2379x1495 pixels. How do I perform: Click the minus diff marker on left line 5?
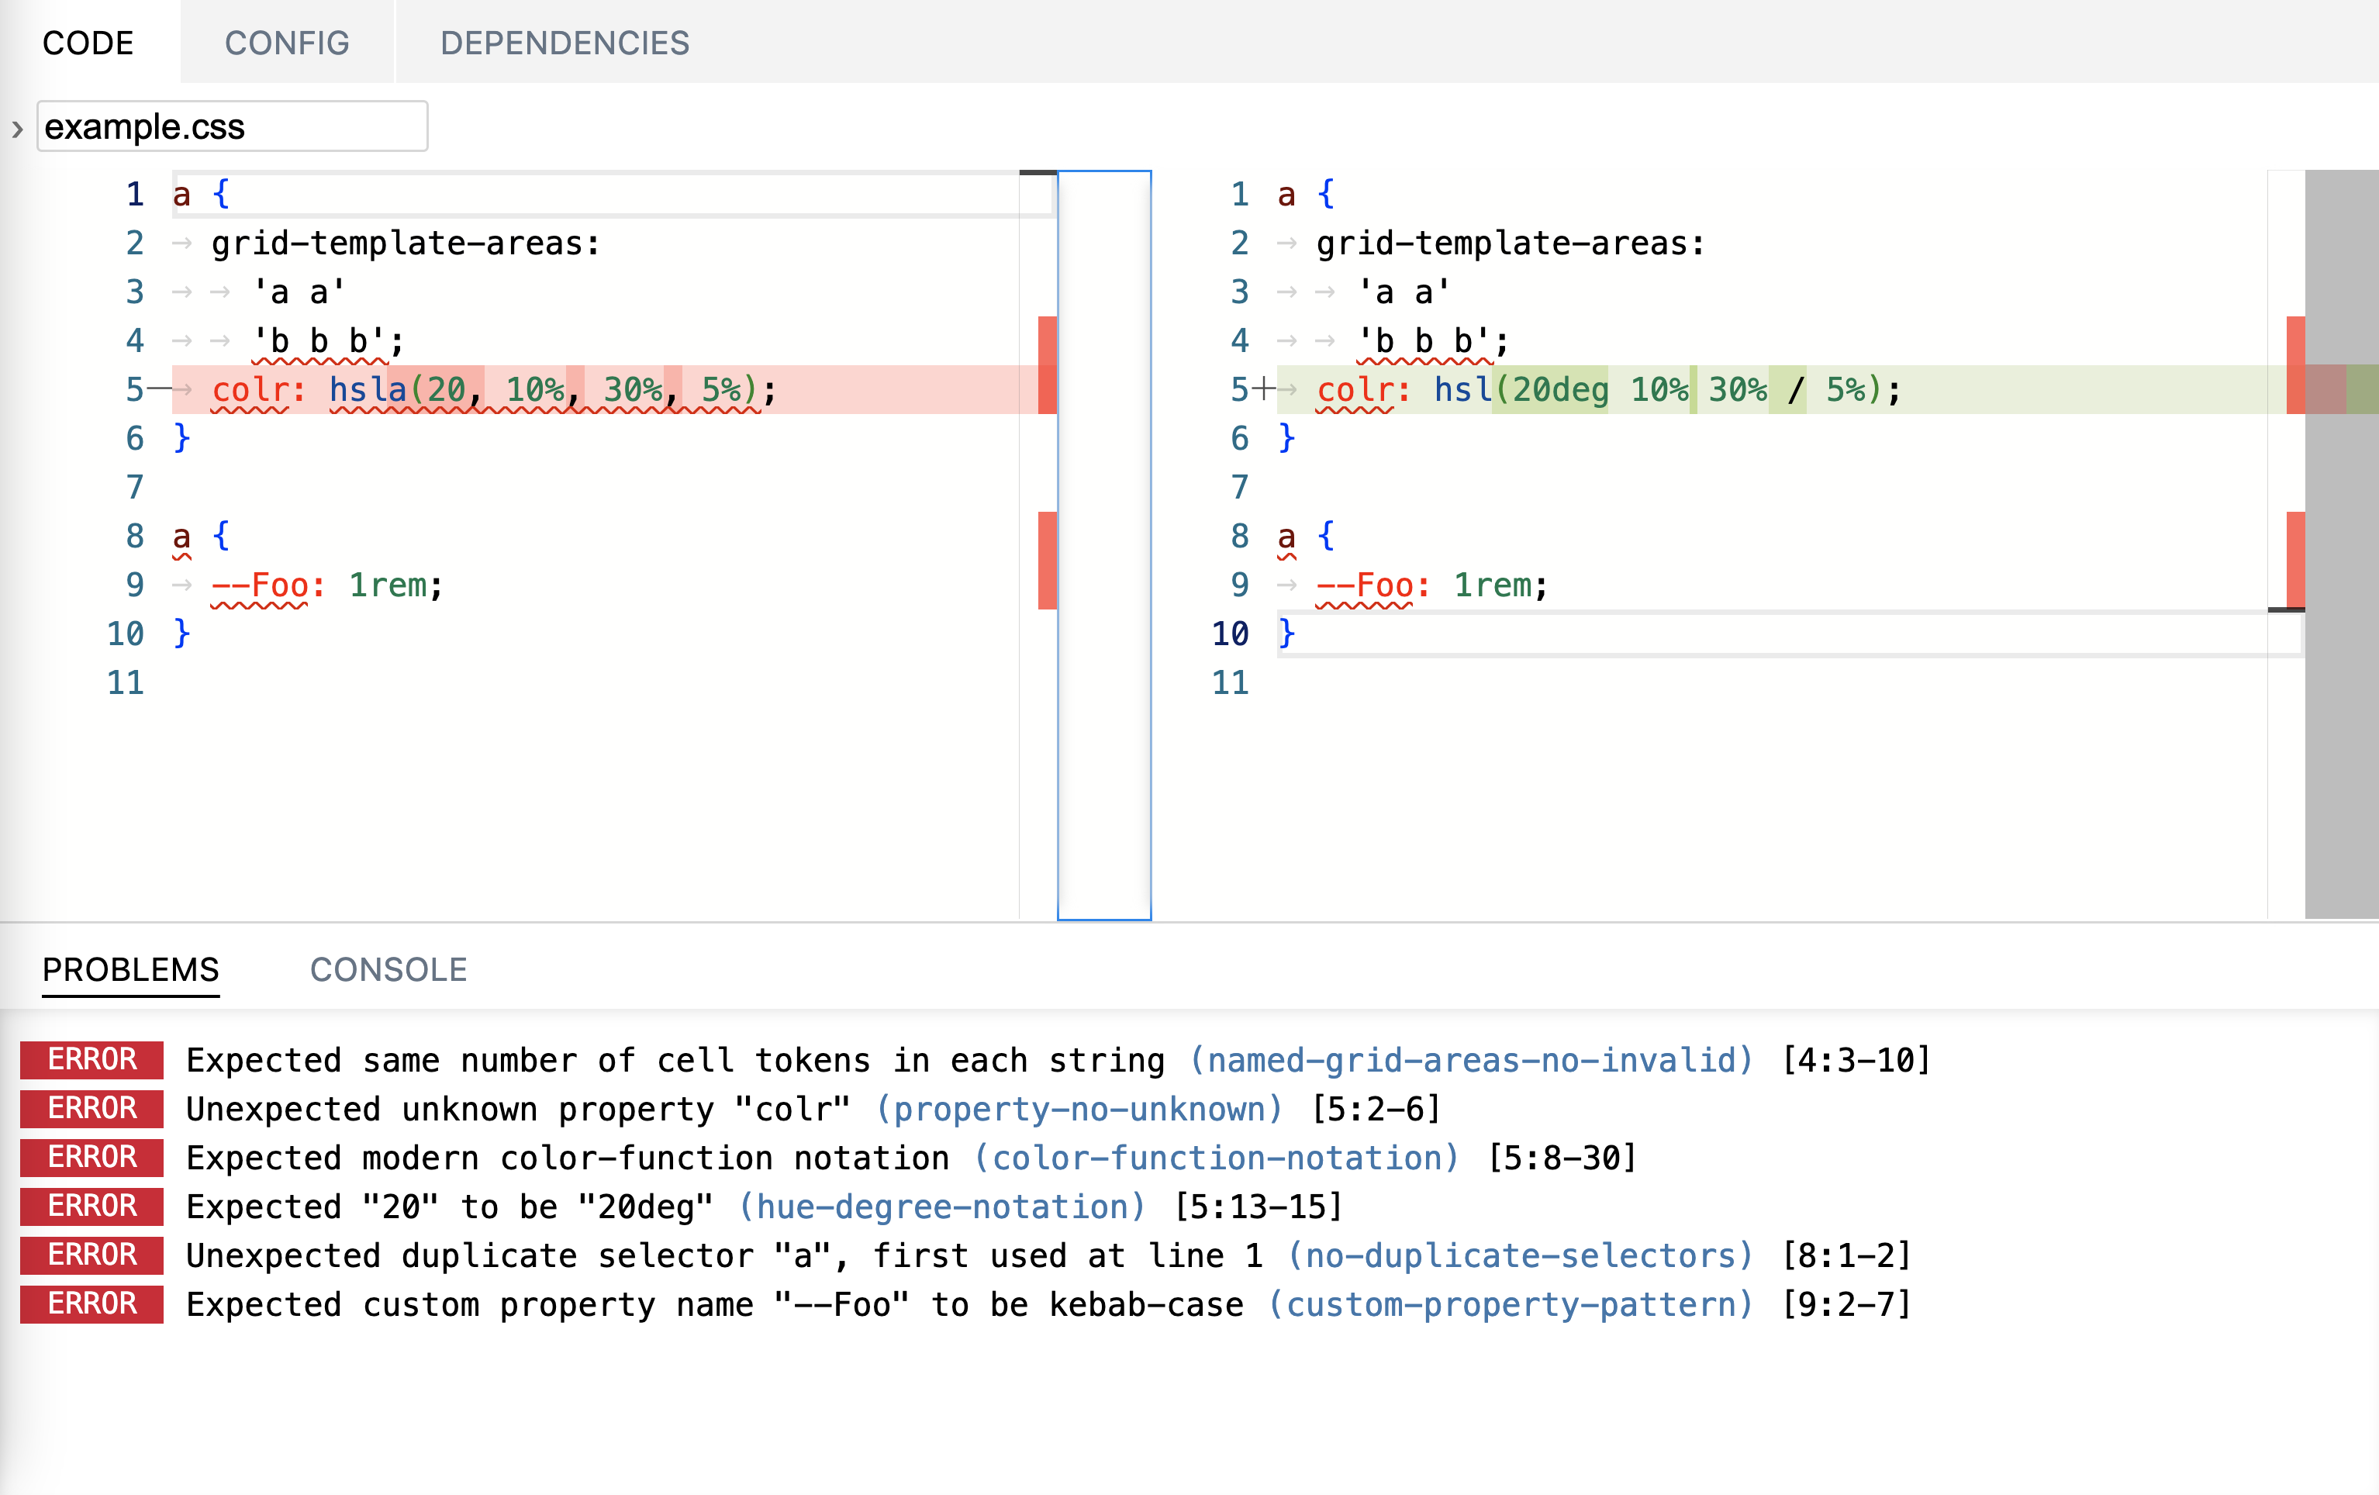point(159,389)
